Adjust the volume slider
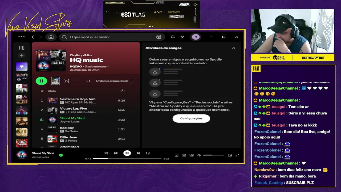341x192 pixels. tap(213, 155)
